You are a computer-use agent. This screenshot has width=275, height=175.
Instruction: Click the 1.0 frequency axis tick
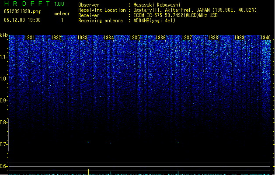[x=3, y=79]
